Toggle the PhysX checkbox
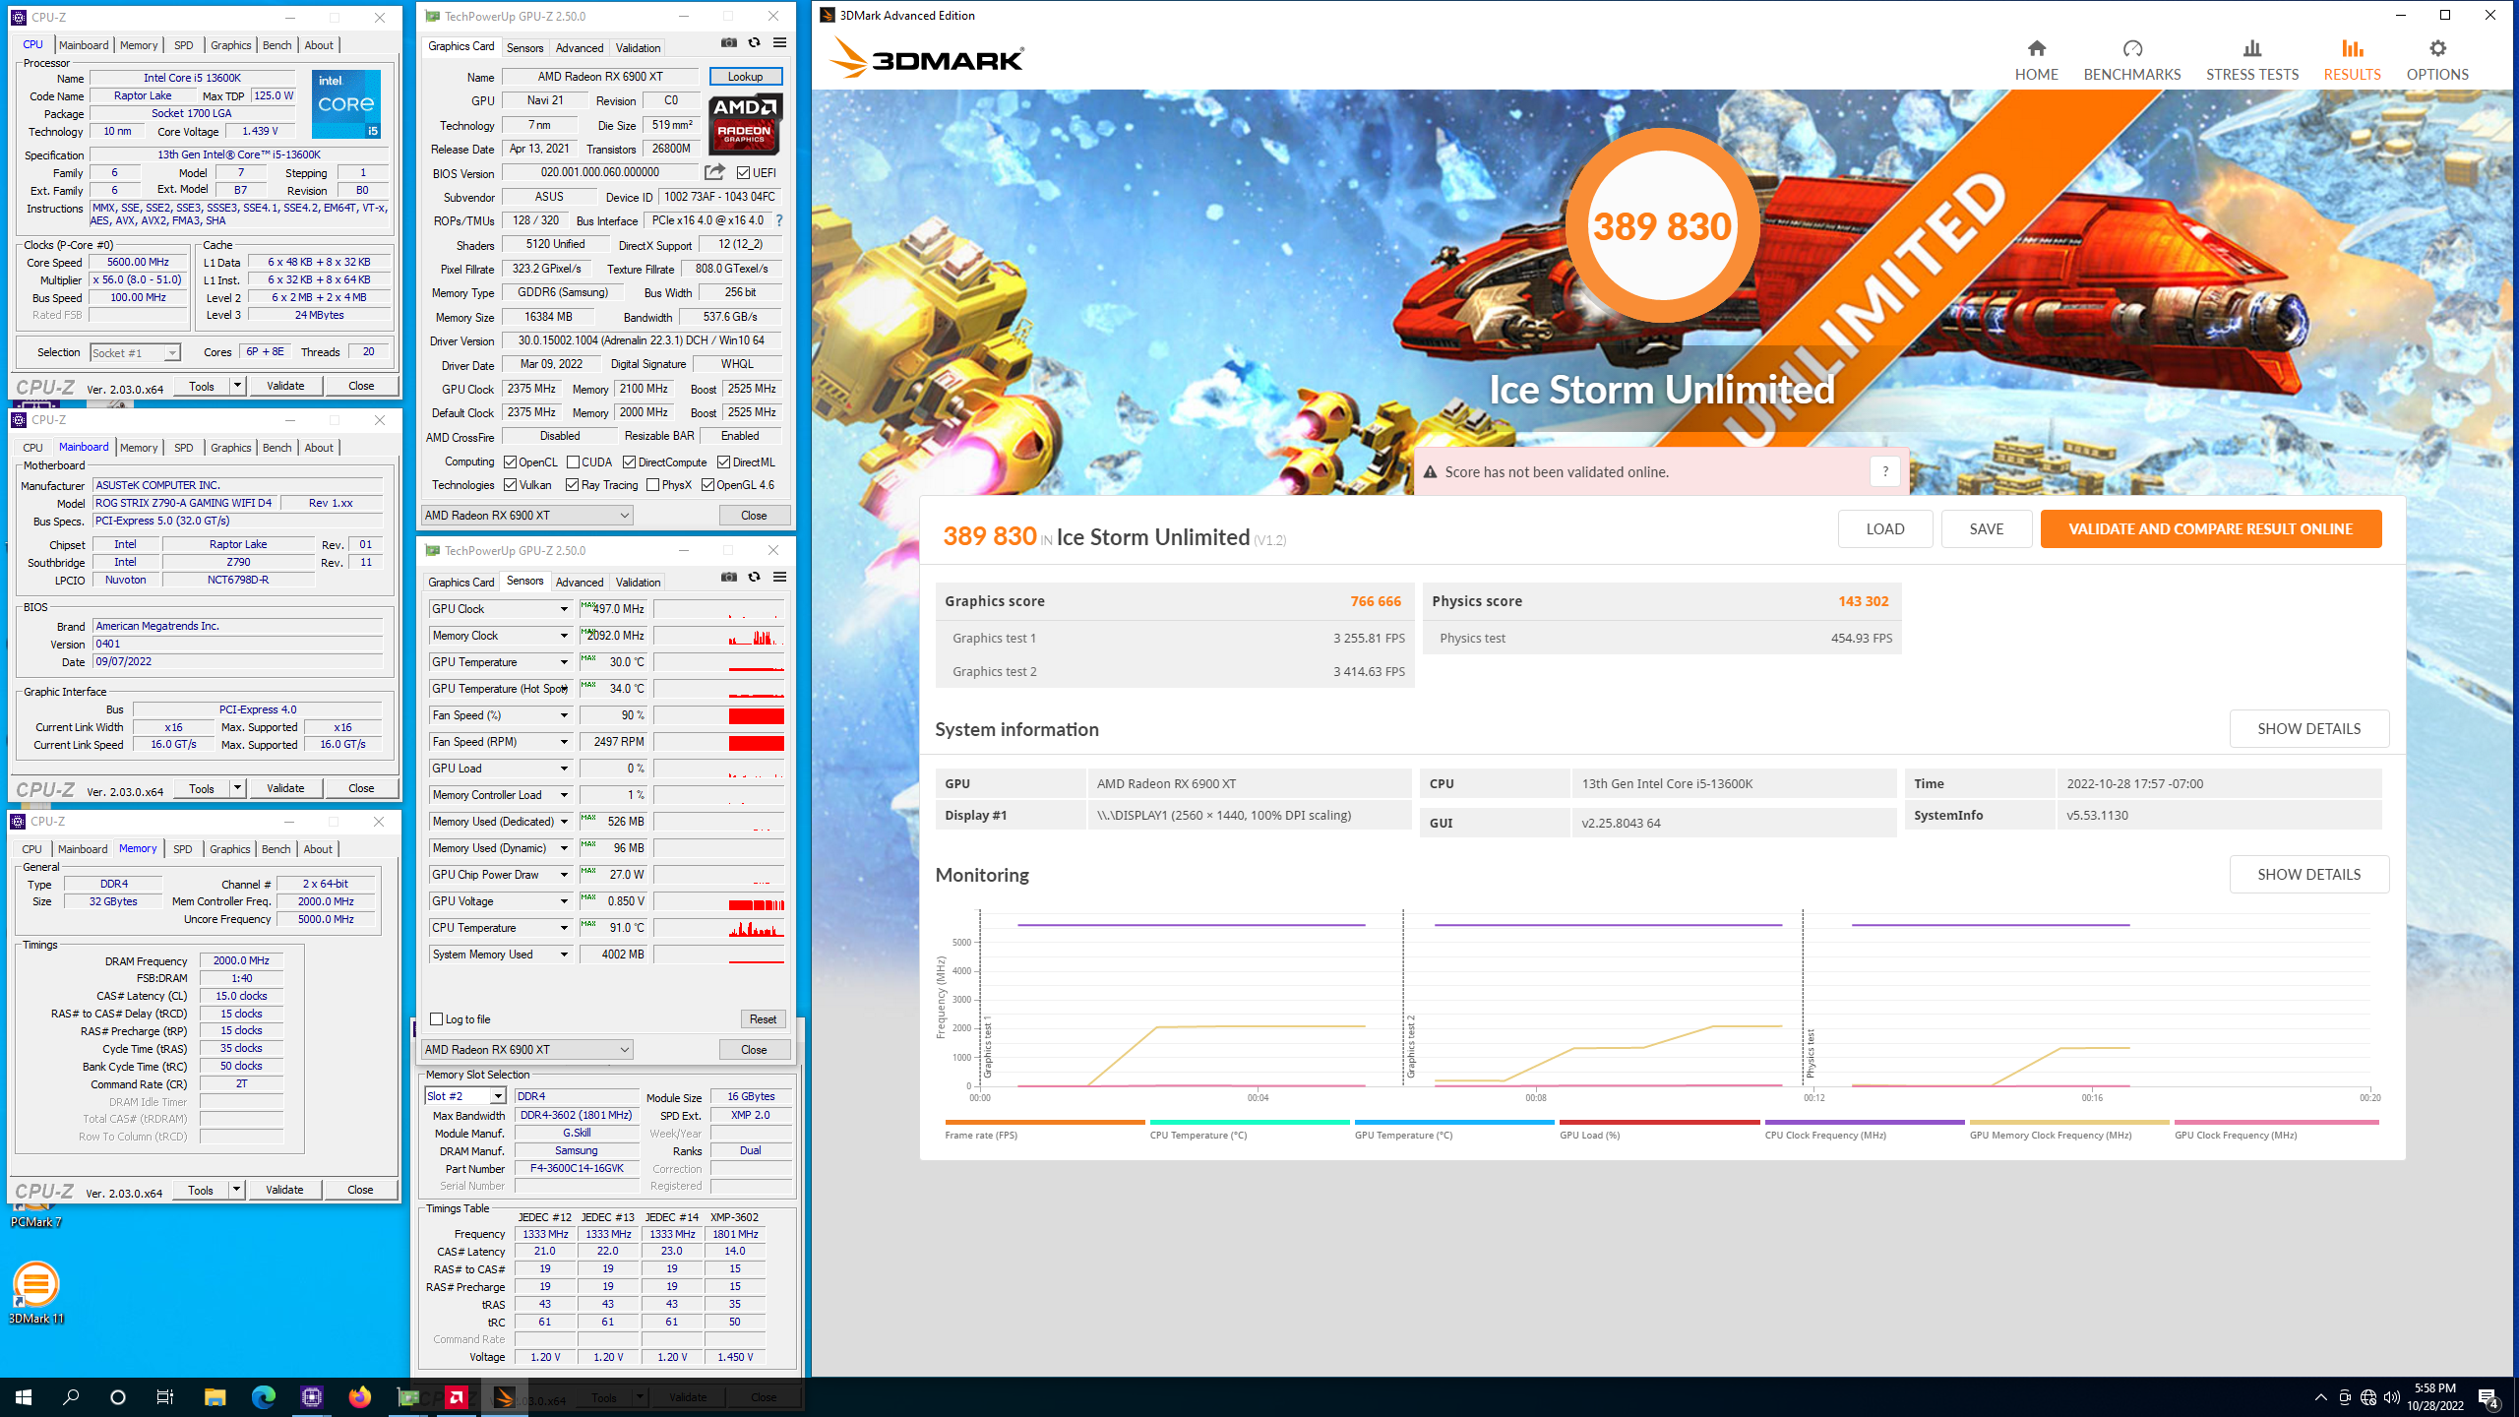The width and height of the screenshot is (2519, 1417). (x=652, y=484)
